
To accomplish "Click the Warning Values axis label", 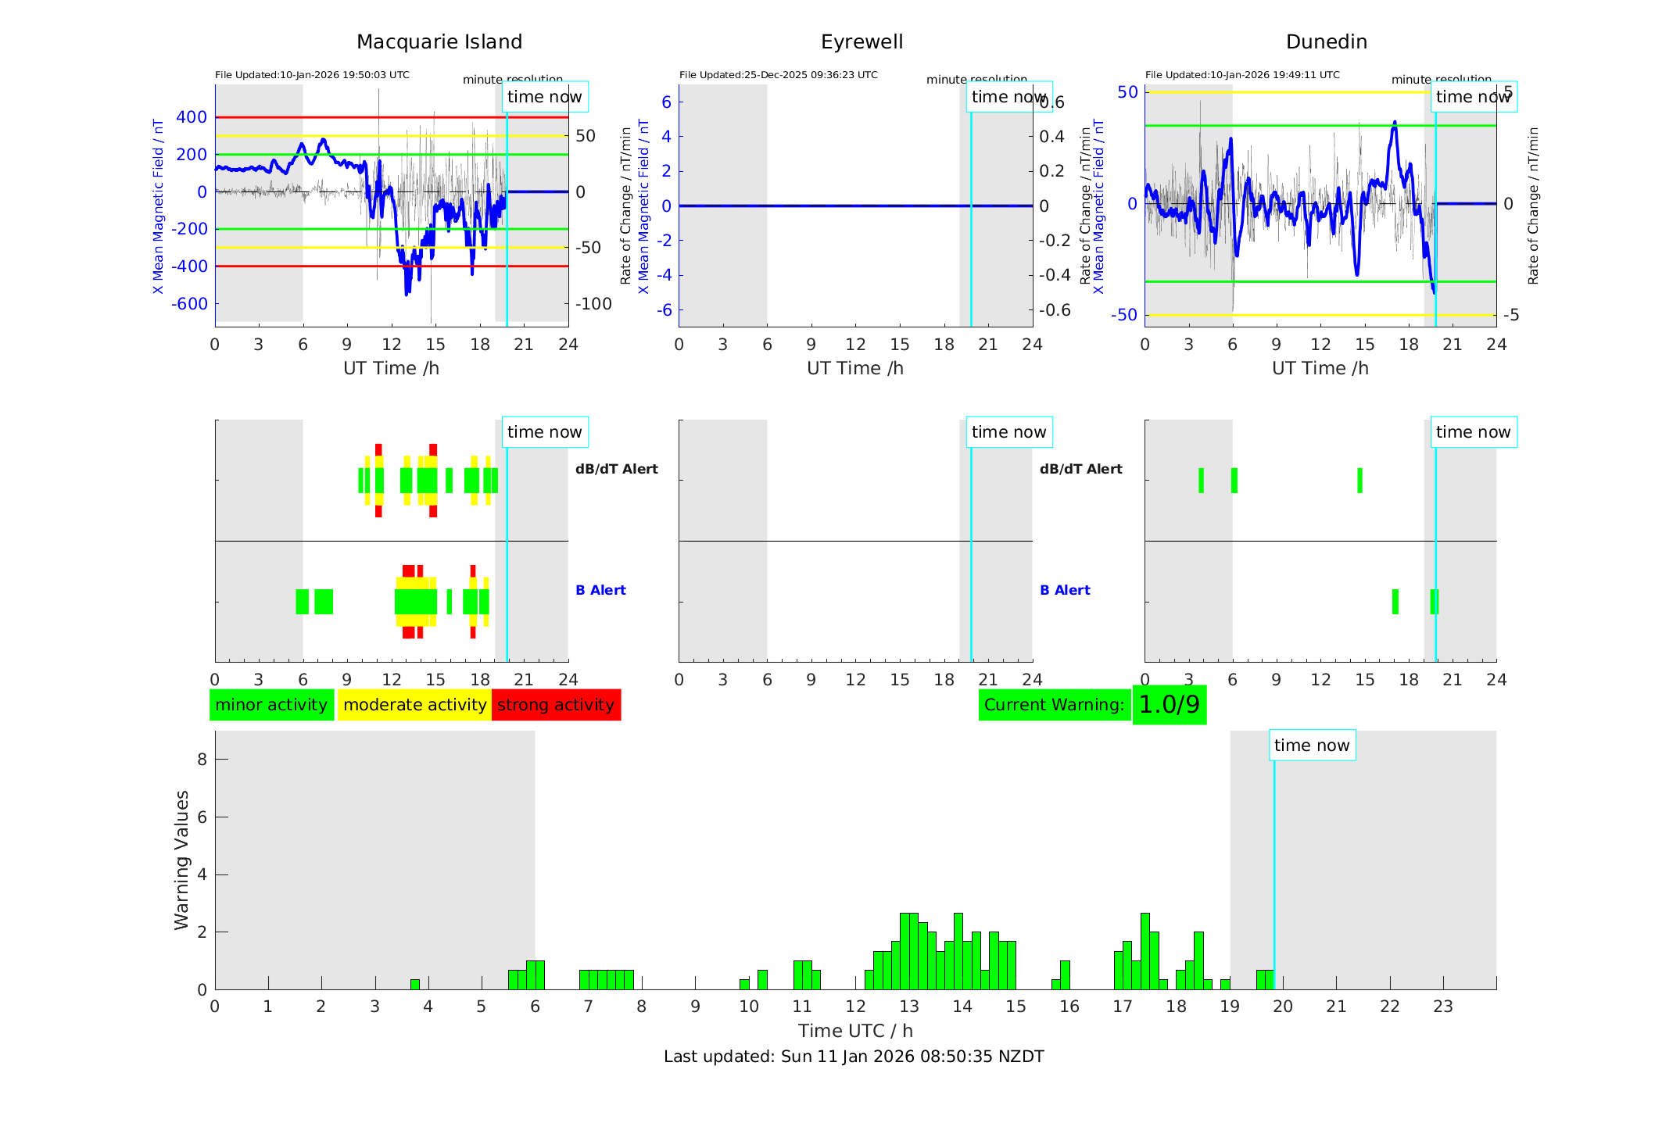I will click(x=181, y=860).
